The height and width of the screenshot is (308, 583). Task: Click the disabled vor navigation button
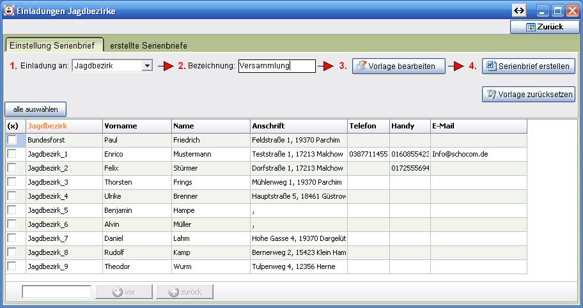[x=124, y=292]
